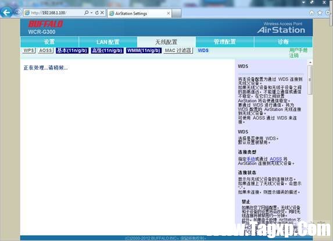Click the 连接类型 help heading
The image size is (333, 241).
tap(247, 152)
